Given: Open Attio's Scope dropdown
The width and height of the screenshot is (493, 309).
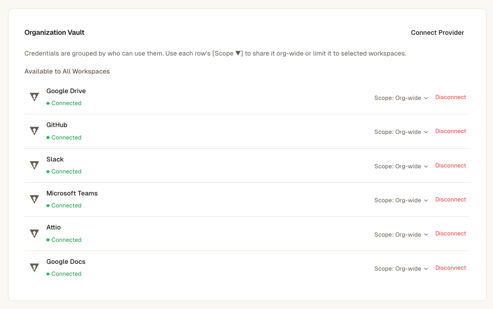Looking at the screenshot, I should (x=401, y=235).
